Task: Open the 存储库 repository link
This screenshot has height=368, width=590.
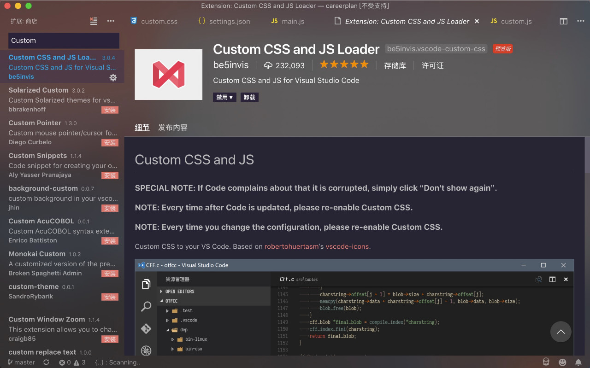Action: coord(395,65)
